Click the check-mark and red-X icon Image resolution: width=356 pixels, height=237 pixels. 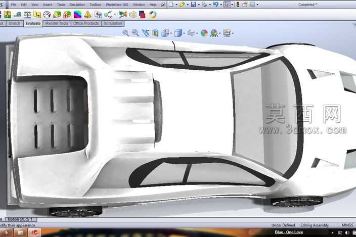coord(108,15)
